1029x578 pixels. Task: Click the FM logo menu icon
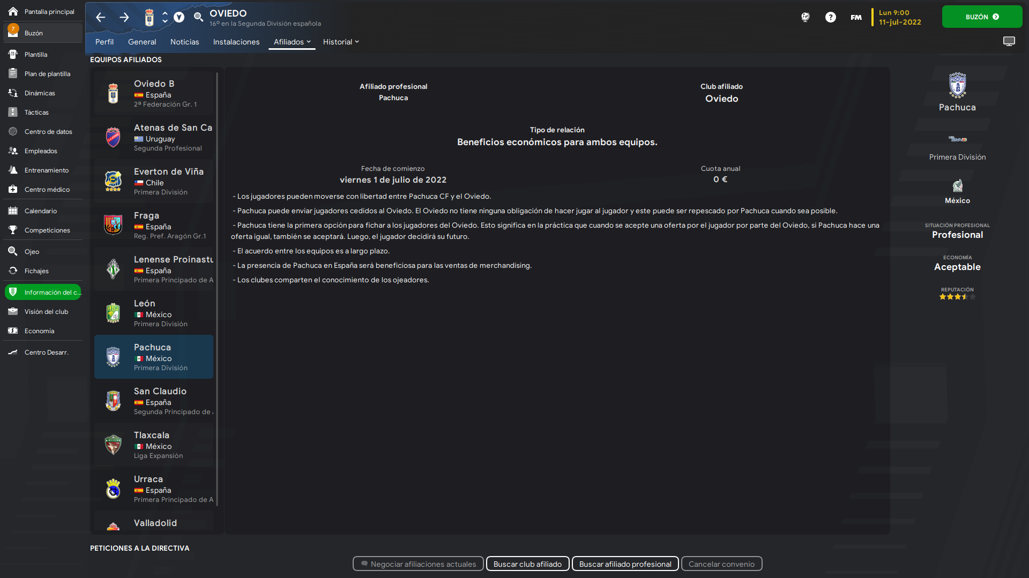pyautogui.click(x=856, y=17)
